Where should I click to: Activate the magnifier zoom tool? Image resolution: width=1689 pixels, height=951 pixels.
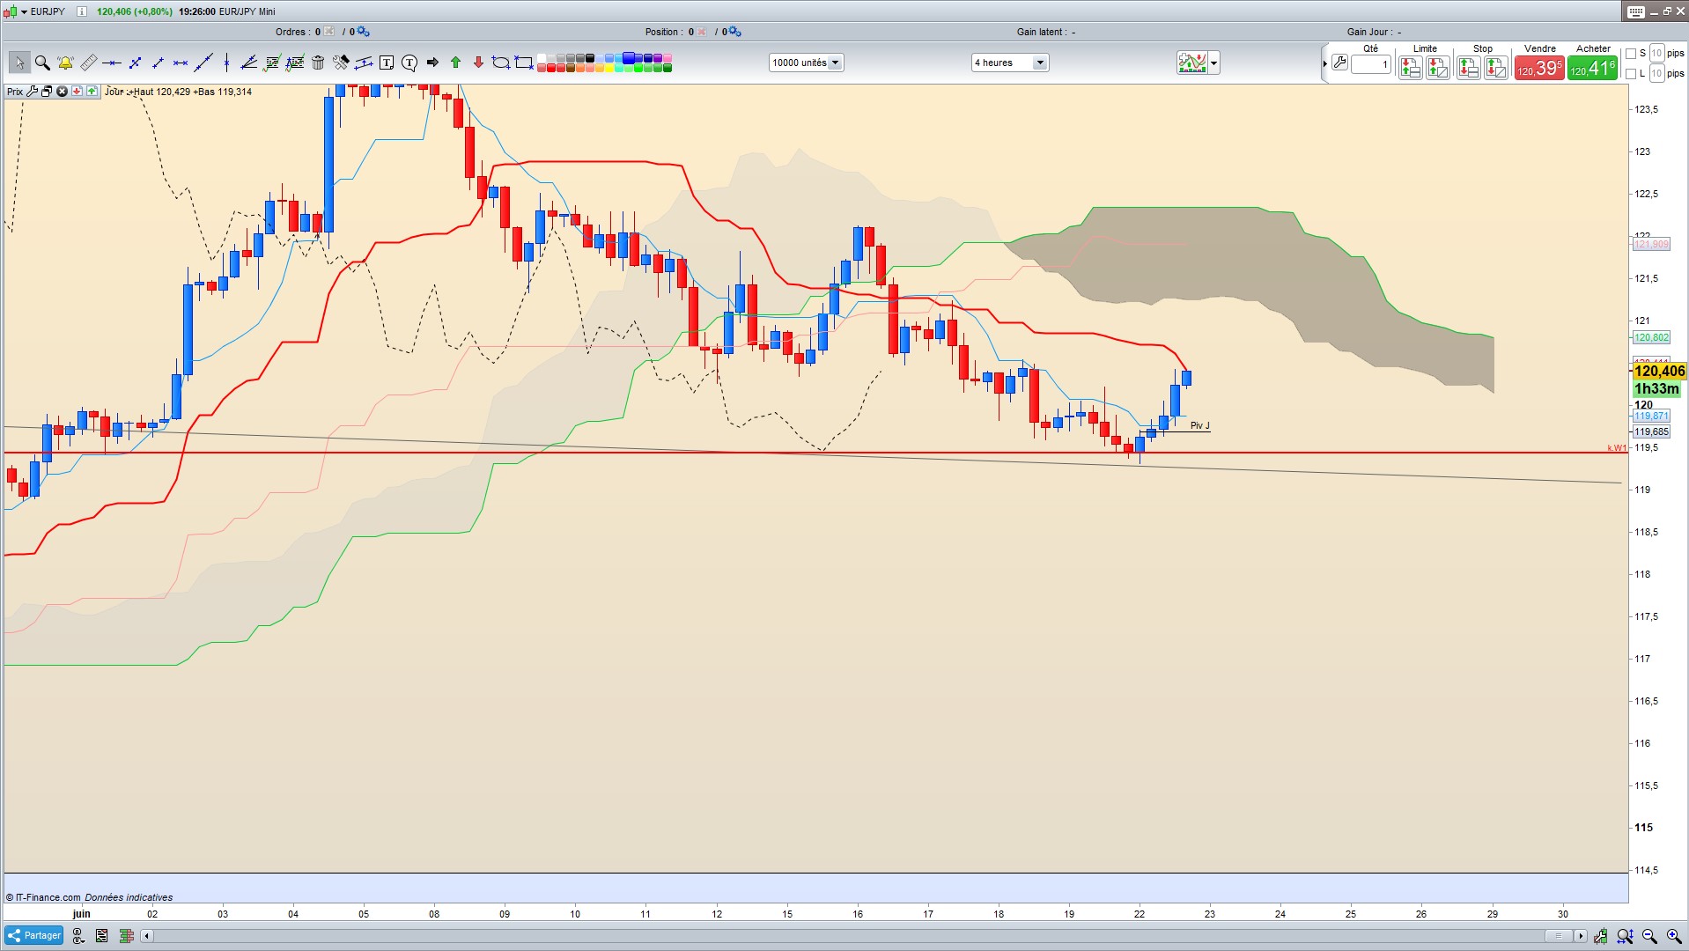click(42, 63)
